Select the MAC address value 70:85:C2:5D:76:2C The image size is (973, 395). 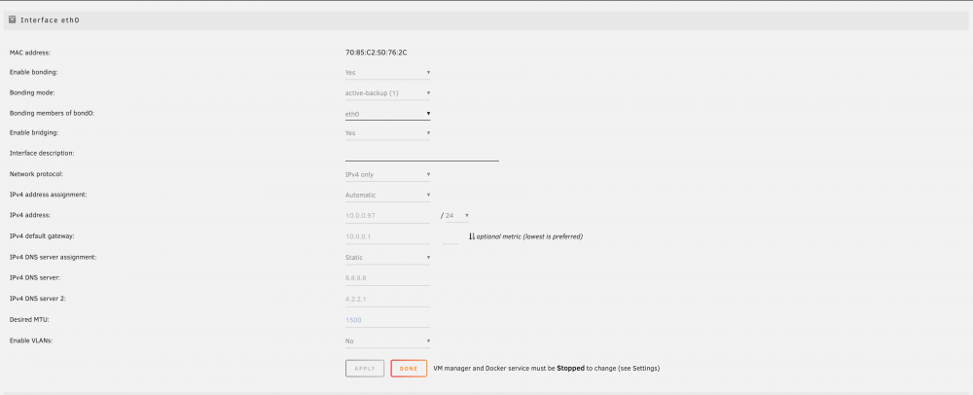[376, 53]
